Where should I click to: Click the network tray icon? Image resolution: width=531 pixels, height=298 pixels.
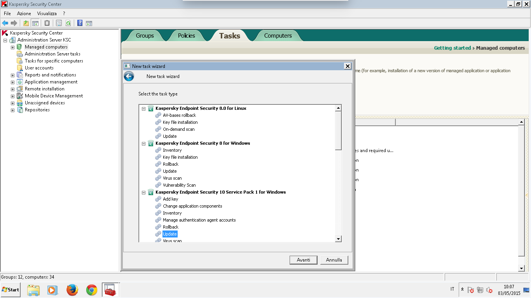coord(480,289)
